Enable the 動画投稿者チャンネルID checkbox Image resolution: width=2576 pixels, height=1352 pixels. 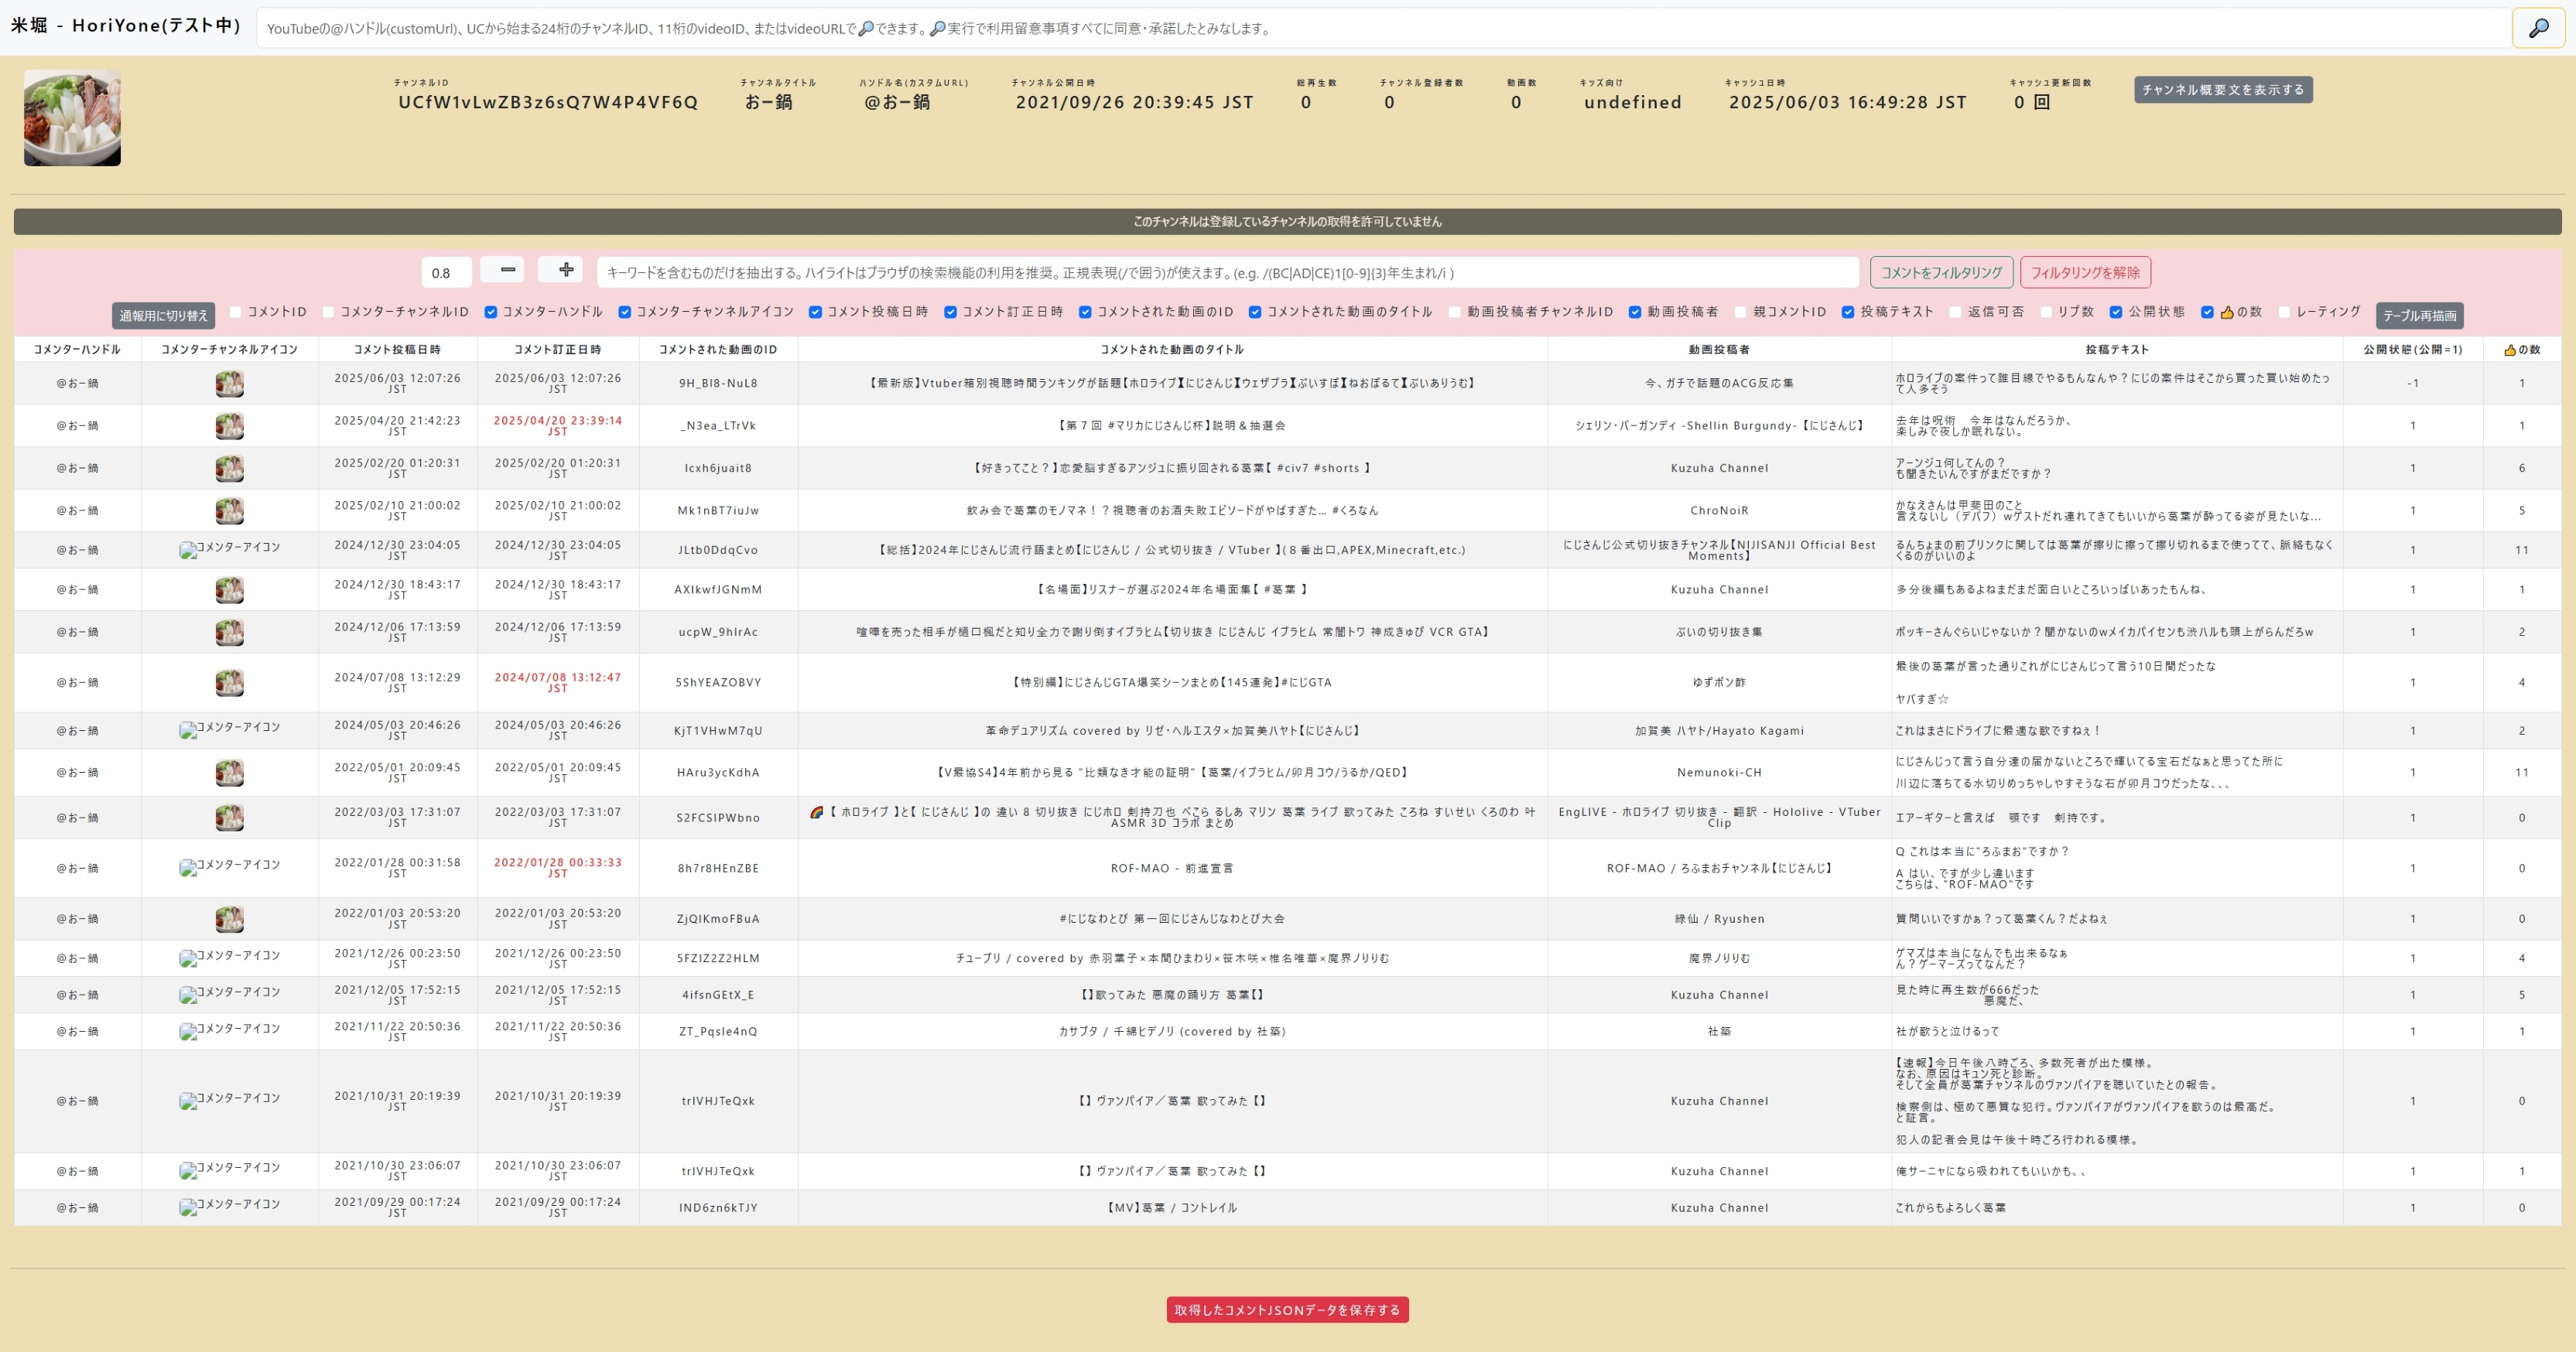point(1455,312)
